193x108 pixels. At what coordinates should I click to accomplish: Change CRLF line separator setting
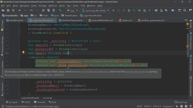(x=147, y=106)
